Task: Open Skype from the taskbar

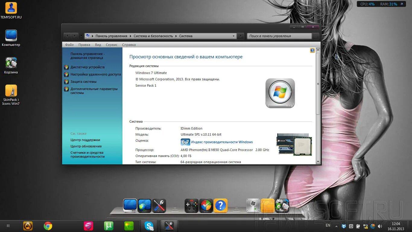Action: pos(149,226)
